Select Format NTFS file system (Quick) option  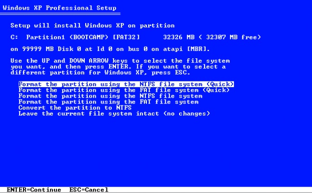click(x=126, y=84)
